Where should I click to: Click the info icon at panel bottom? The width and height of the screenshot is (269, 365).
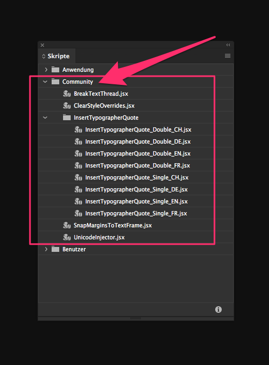218,310
